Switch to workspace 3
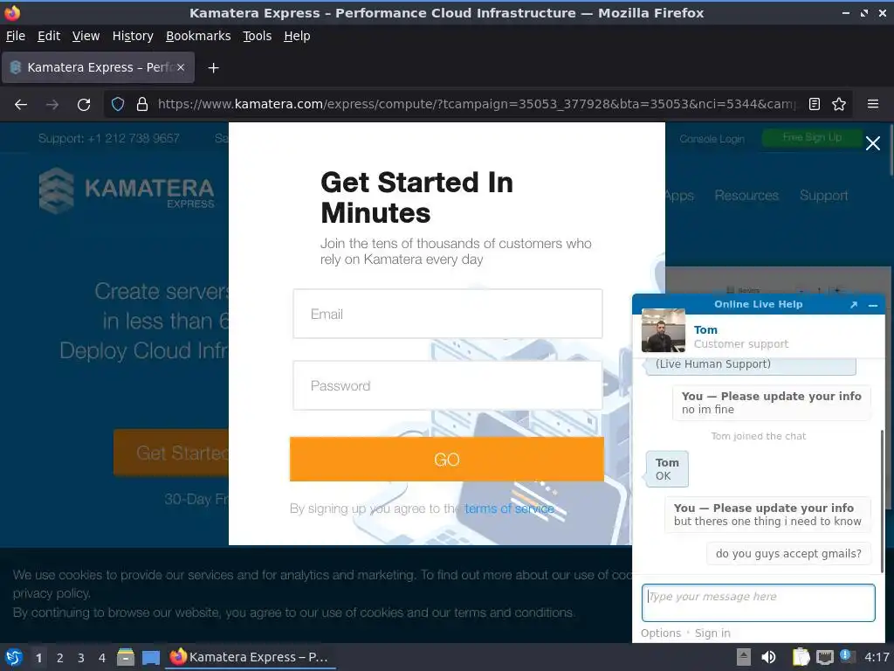The width and height of the screenshot is (894, 671). coord(81,658)
